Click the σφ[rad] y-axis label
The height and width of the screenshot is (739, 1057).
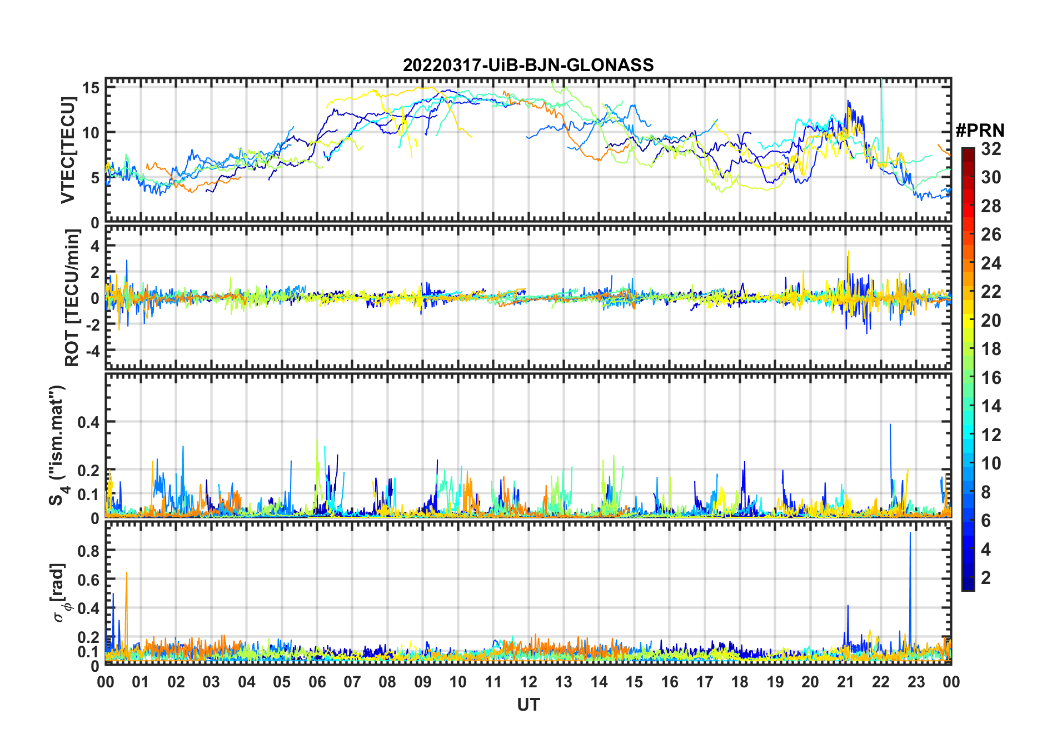click(60, 593)
